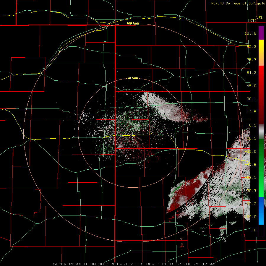Click the green segment of the color bar

click(x=261, y=168)
